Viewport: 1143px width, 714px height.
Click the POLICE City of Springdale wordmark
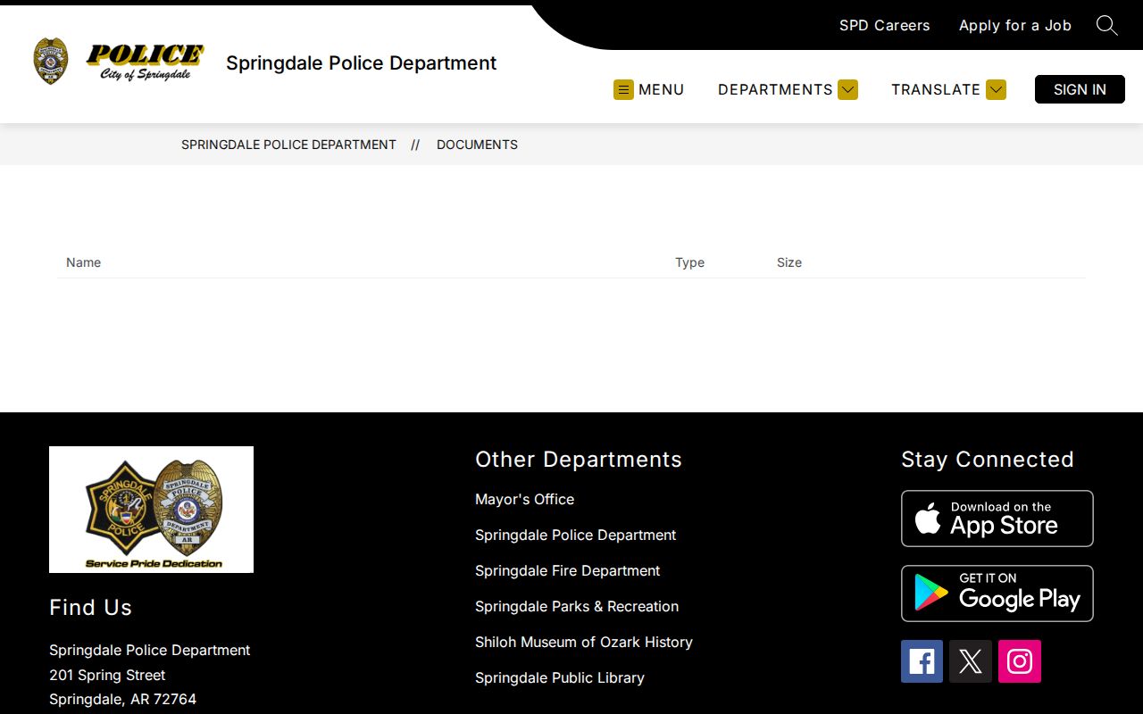[145, 62]
